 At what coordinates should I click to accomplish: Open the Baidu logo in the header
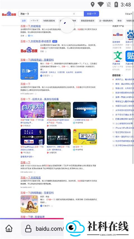[x=9, y=14]
